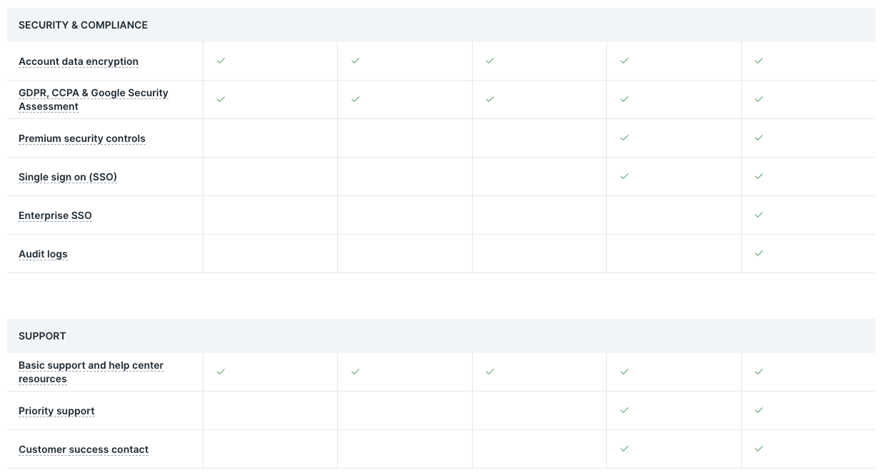Click the Enterprise SSO feature link
884x475 pixels.
click(x=55, y=215)
